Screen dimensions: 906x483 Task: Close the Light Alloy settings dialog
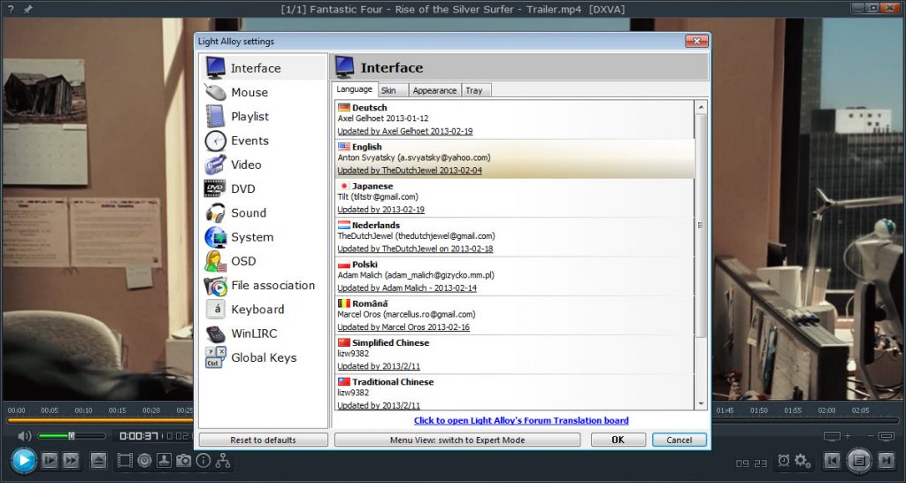[x=697, y=41]
